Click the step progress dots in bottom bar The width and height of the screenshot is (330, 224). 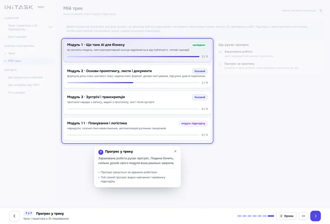[x=256, y=216]
